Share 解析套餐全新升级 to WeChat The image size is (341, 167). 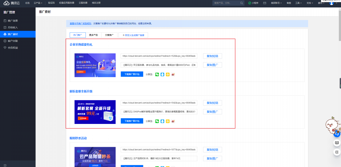pyautogui.click(x=157, y=121)
